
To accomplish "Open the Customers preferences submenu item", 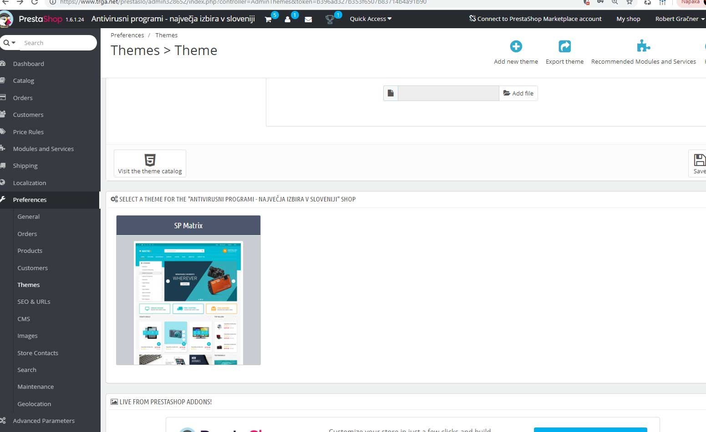I will (32, 268).
